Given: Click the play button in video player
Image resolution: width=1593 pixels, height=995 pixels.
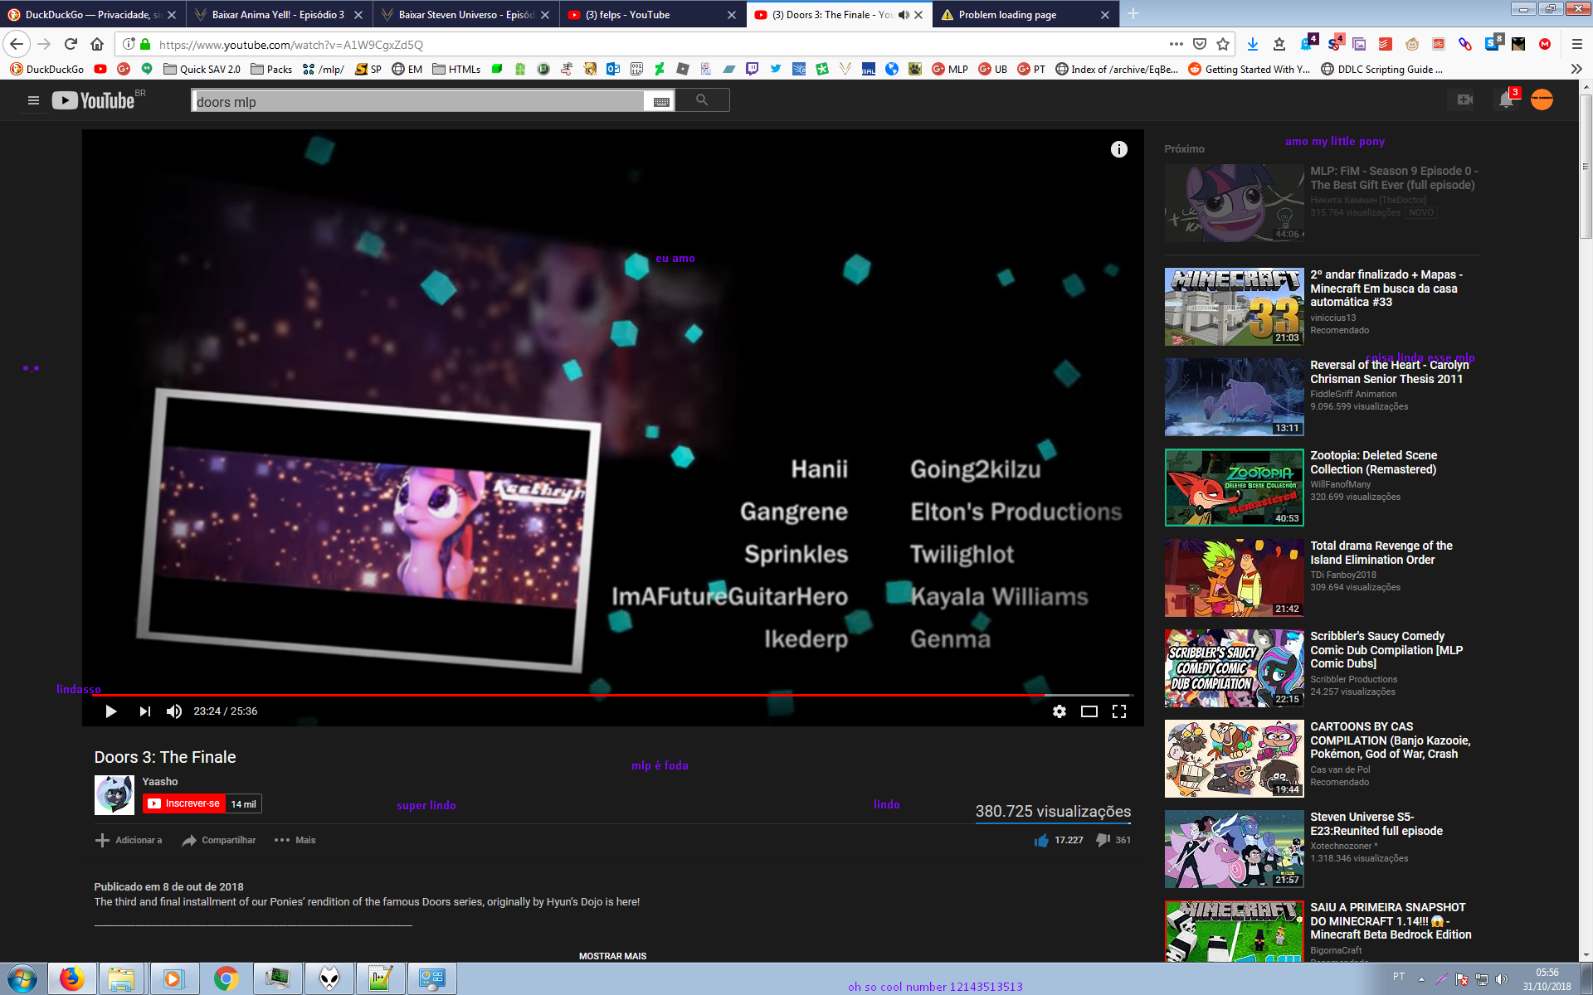Looking at the screenshot, I should point(110,711).
